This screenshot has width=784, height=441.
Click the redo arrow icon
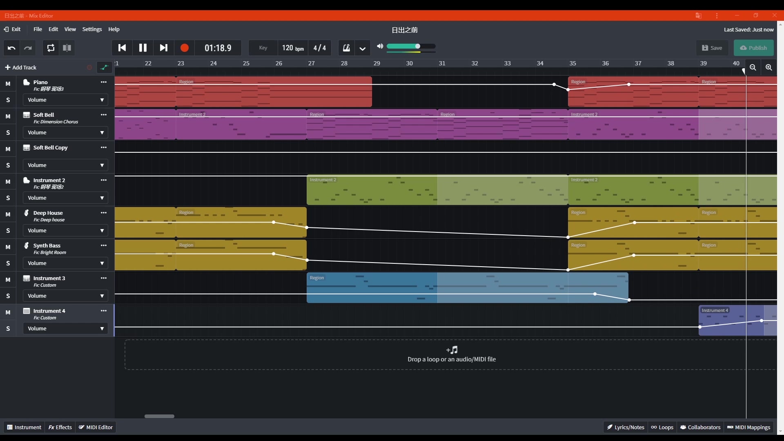tap(27, 48)
